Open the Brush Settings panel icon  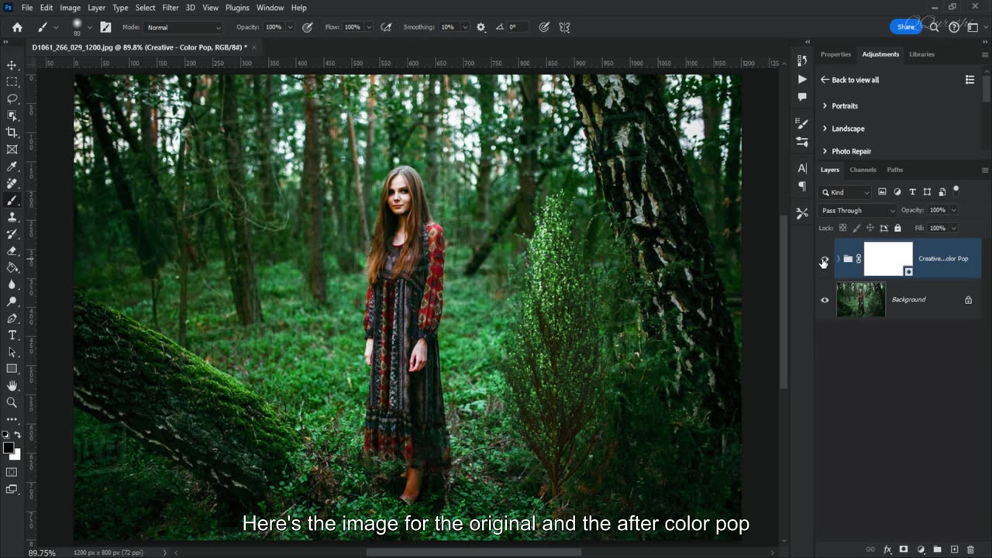(802, 123)
